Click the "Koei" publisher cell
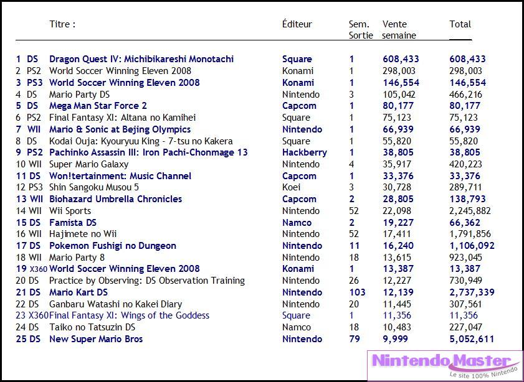The image size is (524, 382). coord(292,187)
